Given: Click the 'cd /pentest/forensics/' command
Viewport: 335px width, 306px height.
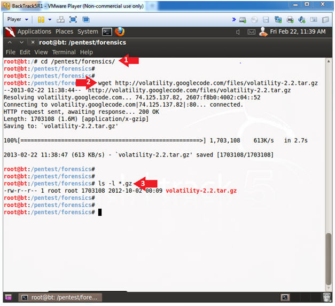Looking at the screenshot, I should coord(78,61).
